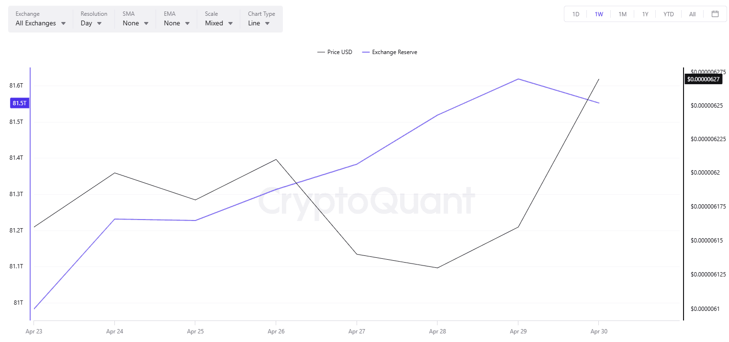The height and width of the screenshot is (342, 729).
Task: Select the 1D time range
Action: [x=576, y=14]
